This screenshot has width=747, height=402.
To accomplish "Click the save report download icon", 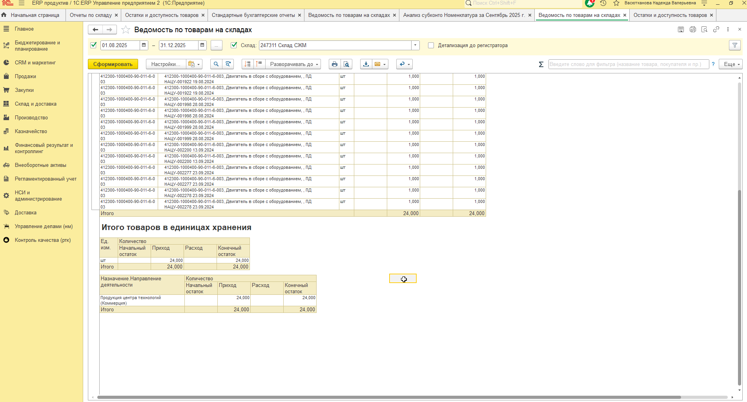I will pos(366,64).
